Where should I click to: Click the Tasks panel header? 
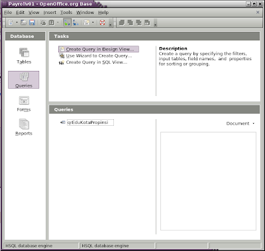pyautogui.click(x=154, y=36)
